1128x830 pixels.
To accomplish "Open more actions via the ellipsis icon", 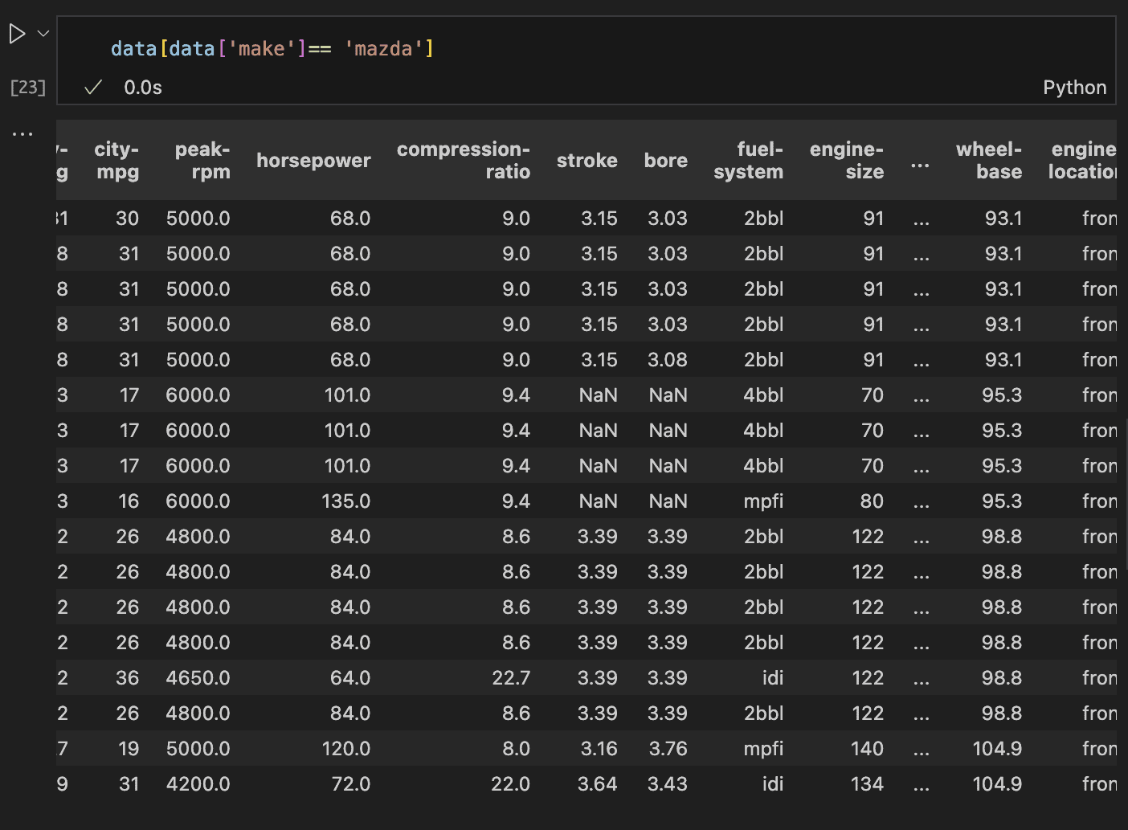I will [23, 133].
